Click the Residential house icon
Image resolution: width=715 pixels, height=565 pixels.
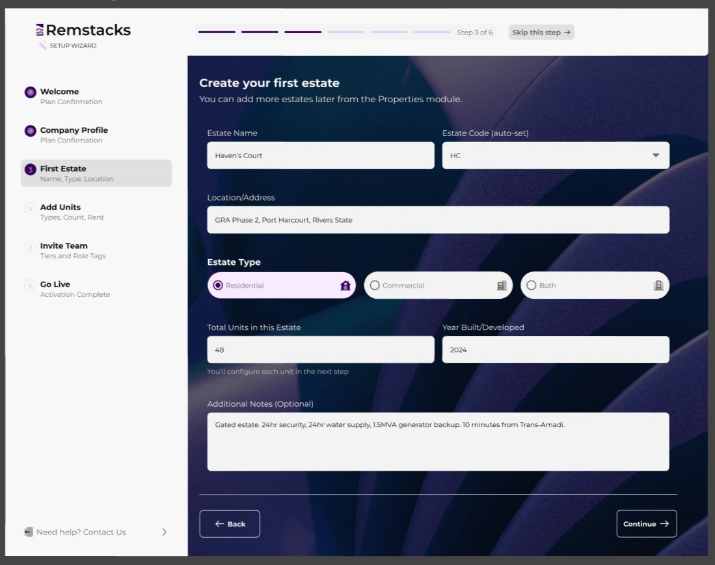pyautogui.click(x=345, y=285)
